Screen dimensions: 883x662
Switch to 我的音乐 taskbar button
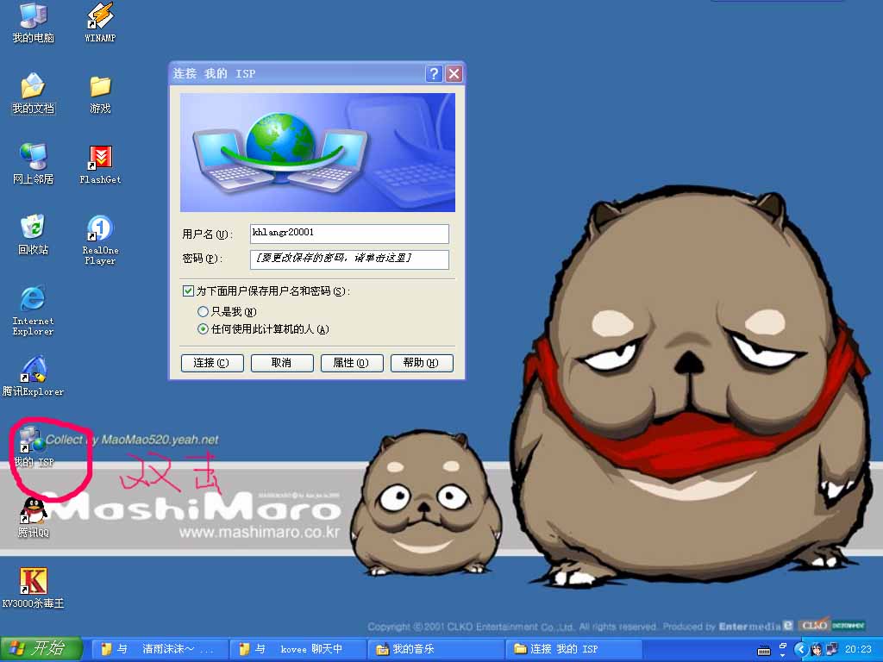coord(436,650)
